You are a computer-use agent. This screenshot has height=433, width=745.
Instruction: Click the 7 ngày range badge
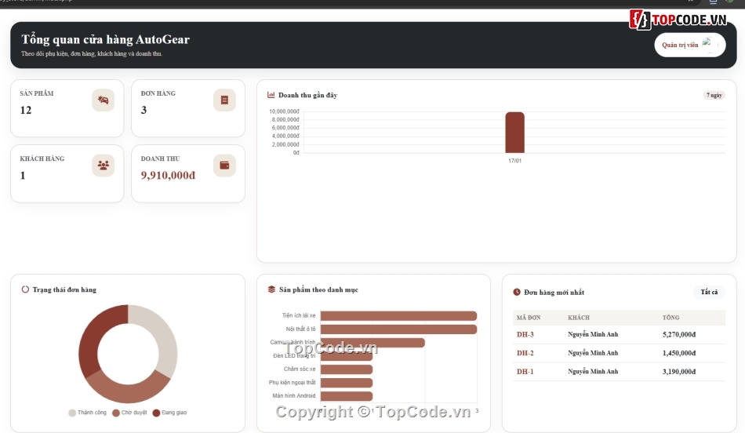714,95
